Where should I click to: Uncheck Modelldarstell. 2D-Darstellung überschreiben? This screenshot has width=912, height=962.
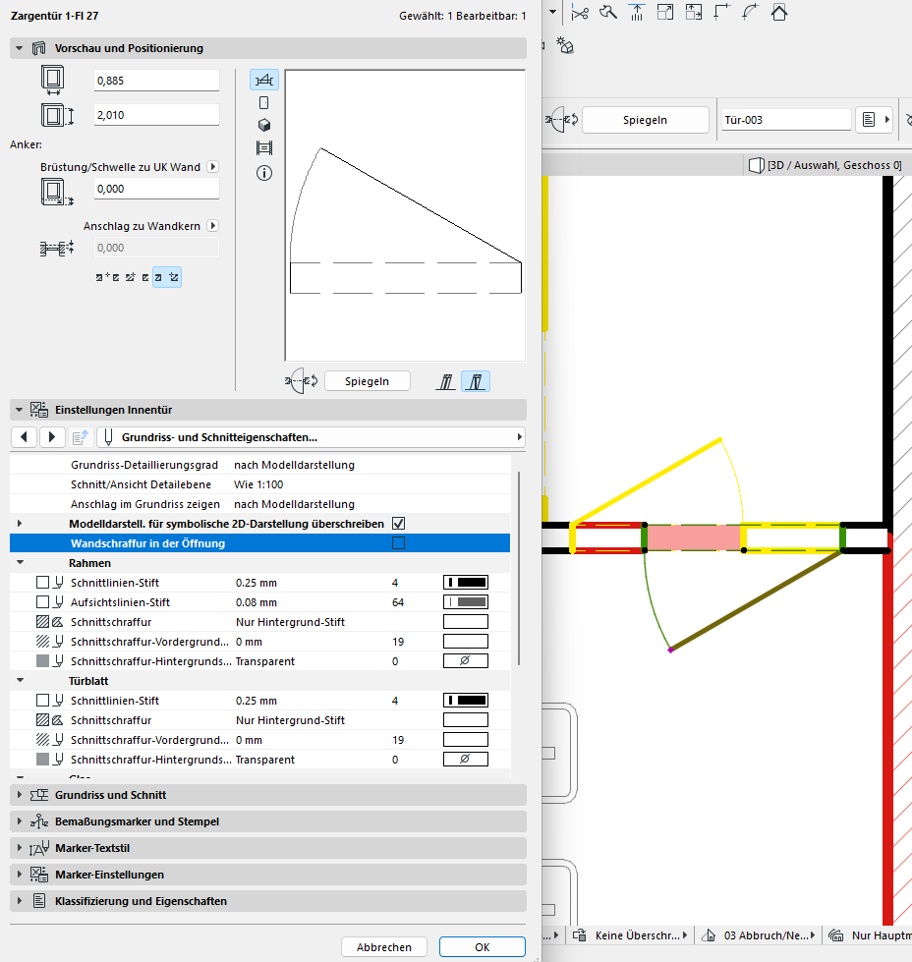point(398,524)
